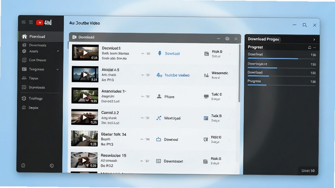Click the Downldeaet button in sixth row

[x=173, y=161]
